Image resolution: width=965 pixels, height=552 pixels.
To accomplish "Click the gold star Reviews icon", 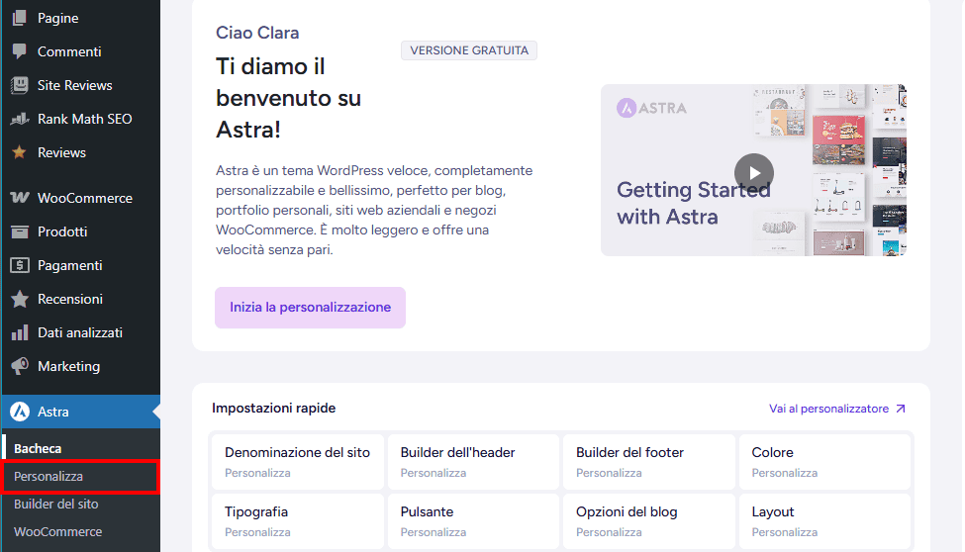I will (x=19, y=152).
